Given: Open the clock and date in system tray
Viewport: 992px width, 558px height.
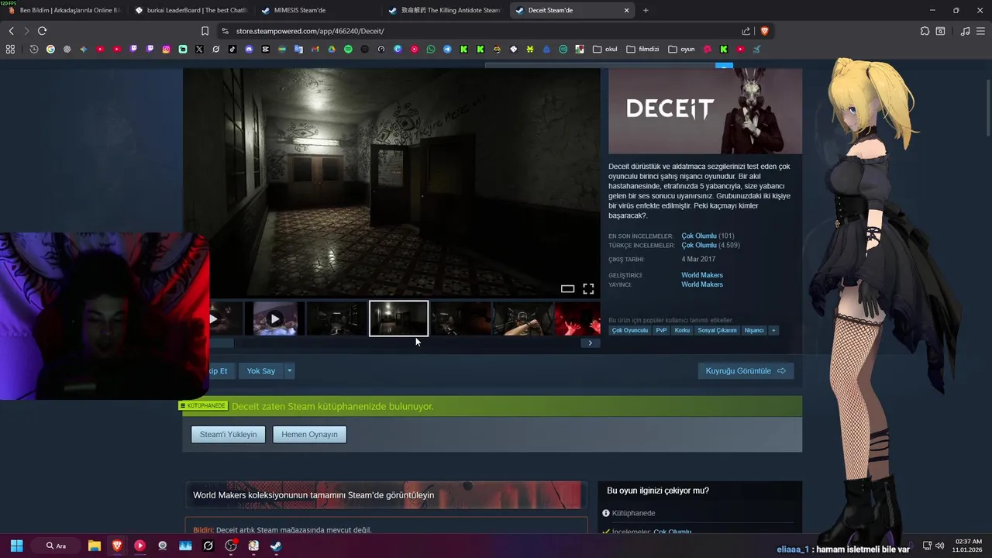Looking at the screenshot, I should click(x=969, y=546).
